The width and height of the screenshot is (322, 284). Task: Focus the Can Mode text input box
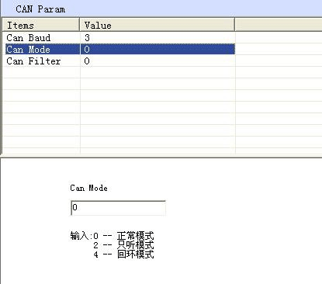pyautogui.click(x=118, y=208)
